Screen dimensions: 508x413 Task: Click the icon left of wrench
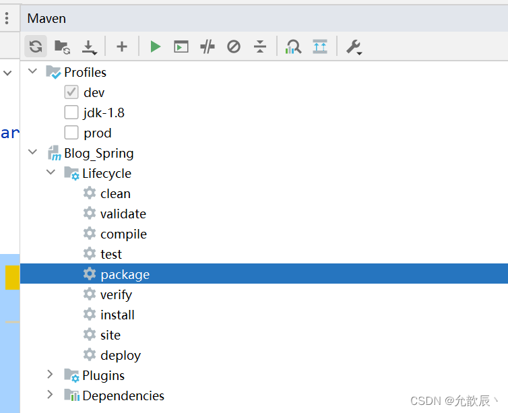320,46
